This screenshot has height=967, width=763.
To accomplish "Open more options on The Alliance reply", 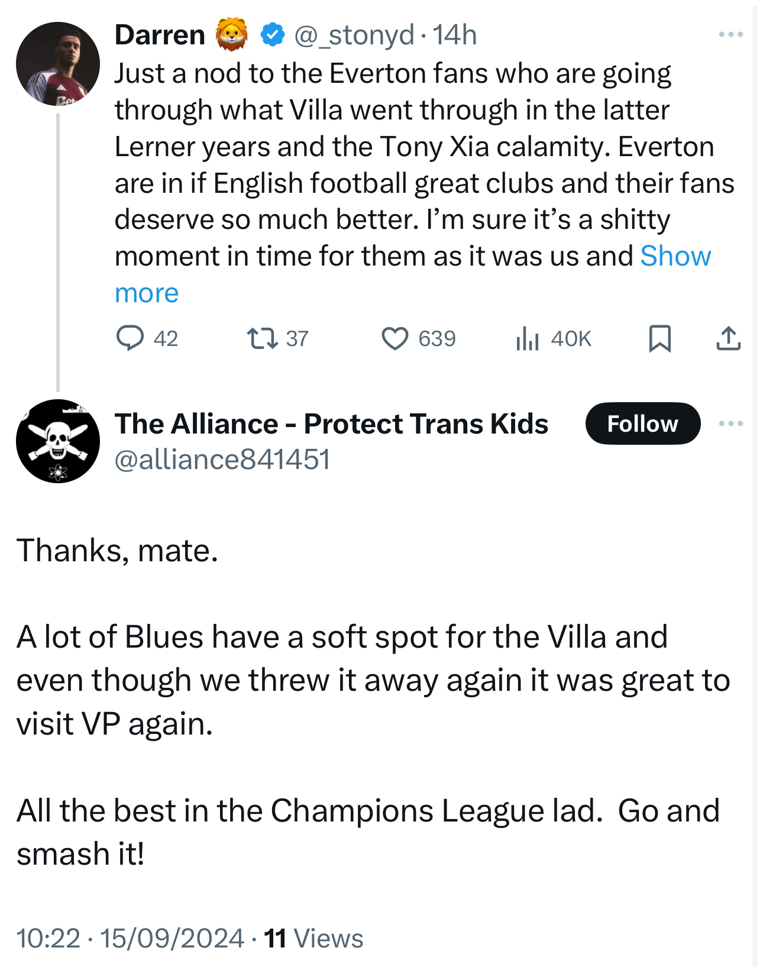I will 730,423.
